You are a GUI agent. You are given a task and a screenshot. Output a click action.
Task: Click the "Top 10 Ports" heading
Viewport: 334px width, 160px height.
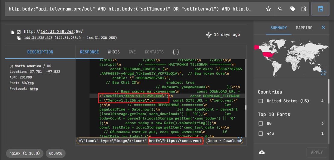(274, 115)
